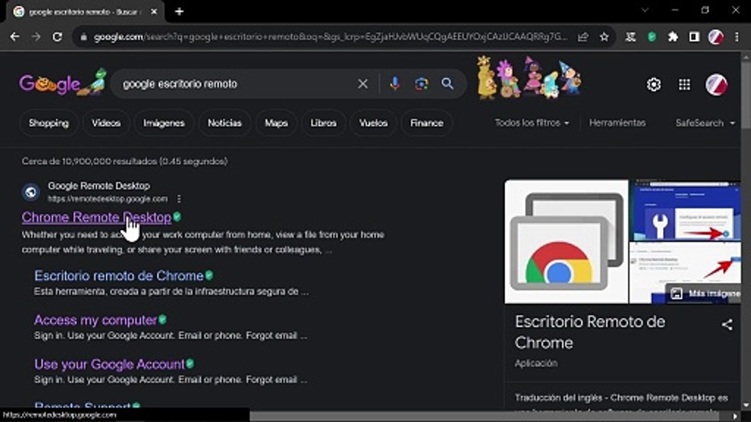This screenshot has height=422, width=751.
Task: Click the Cerca de 10,900,000 resultados text
Action: [x=124, y=161]
